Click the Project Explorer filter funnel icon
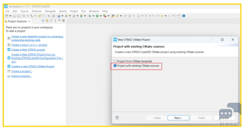Image resolution: width=244 pixels, height=129 pixels. 51,21
